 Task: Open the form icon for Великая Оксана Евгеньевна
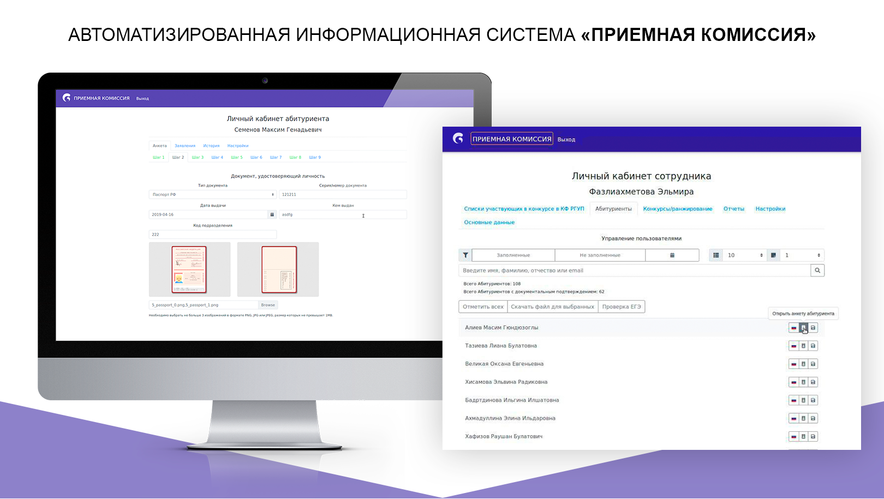(x=803, y=364)
